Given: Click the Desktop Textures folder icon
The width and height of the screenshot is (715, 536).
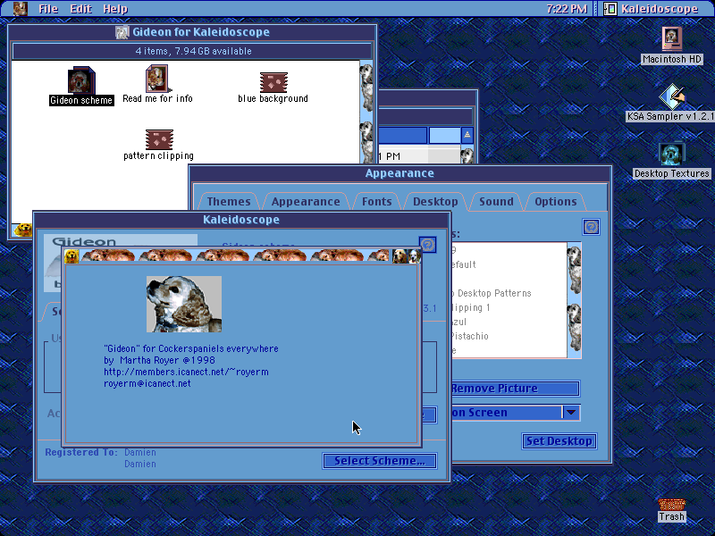Looking at the screenshot, I should (672, 154).
